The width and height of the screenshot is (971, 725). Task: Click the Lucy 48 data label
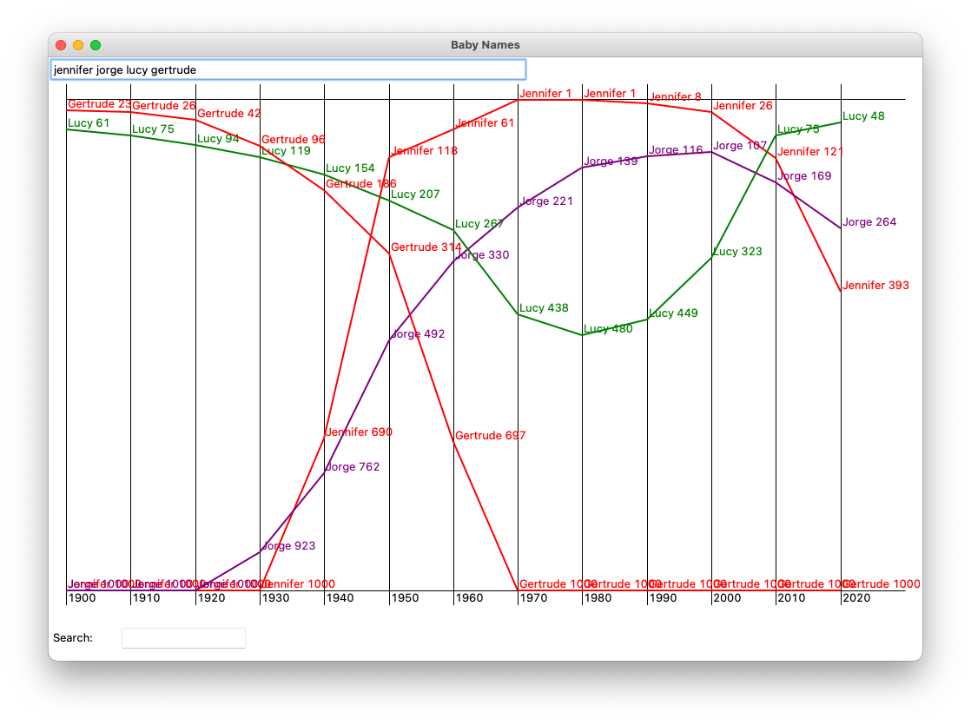click(863, 116)
